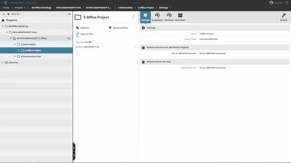Click 0510-GRAPHISOFT Park breadcrumb

(69, 8)
